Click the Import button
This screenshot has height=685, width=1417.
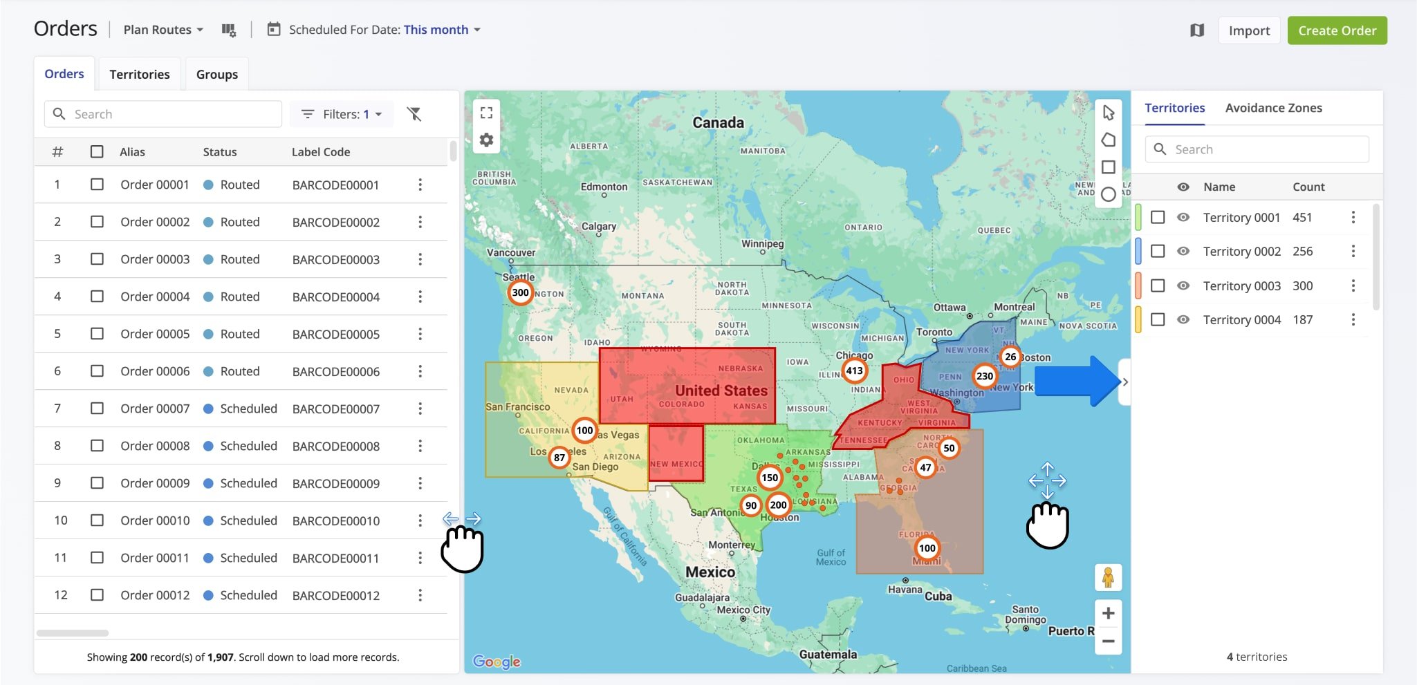pyautogui.click(x=1249, y=30)
